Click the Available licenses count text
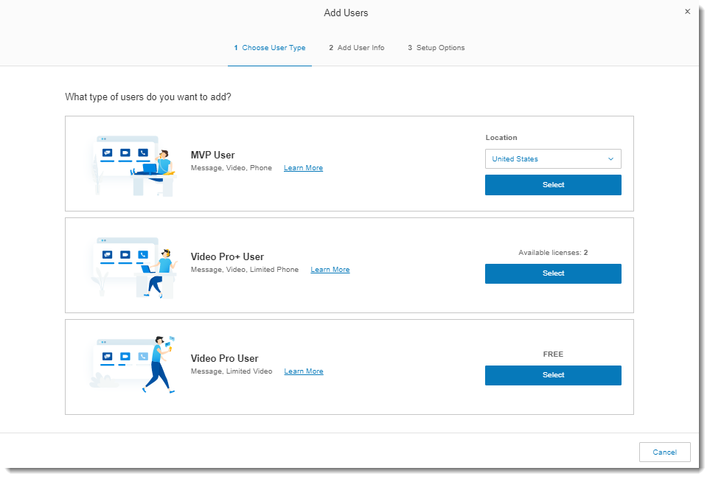 (553, 252)
